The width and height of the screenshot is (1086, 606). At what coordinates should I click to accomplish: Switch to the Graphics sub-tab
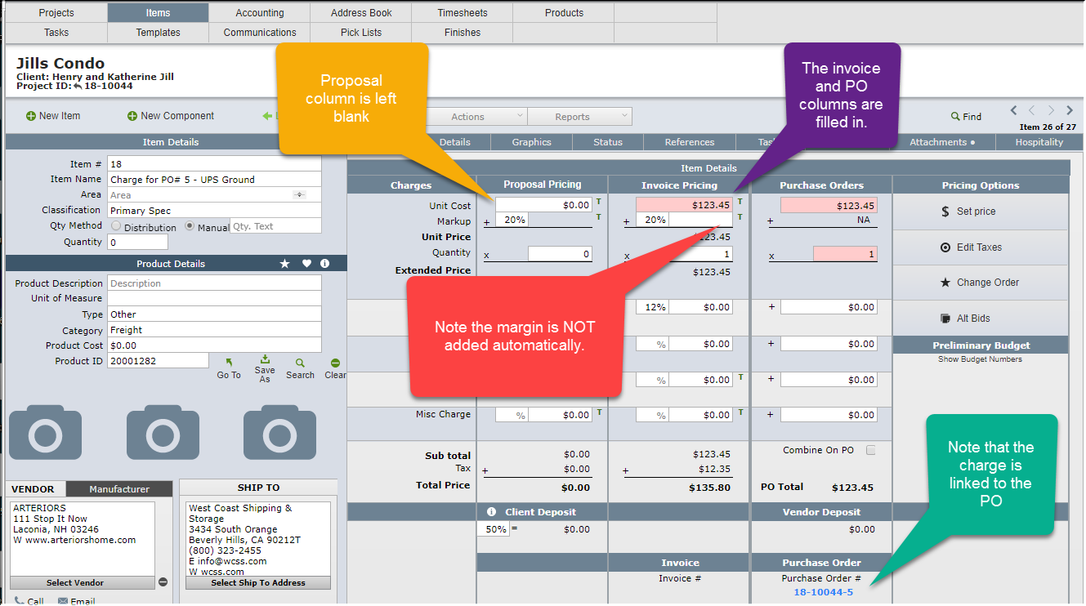[x=532, y=142]
